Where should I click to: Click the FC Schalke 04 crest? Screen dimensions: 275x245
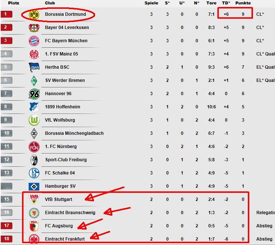pos(34,173)
